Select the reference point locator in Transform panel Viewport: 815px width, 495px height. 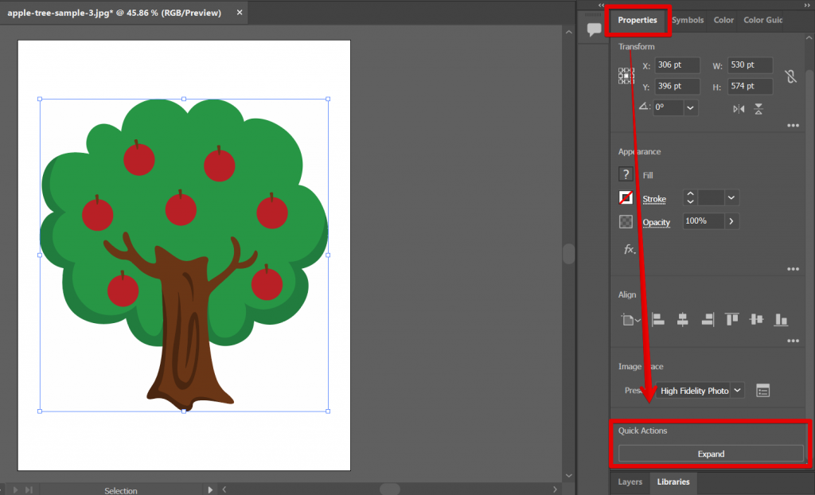tap(625, 75)
